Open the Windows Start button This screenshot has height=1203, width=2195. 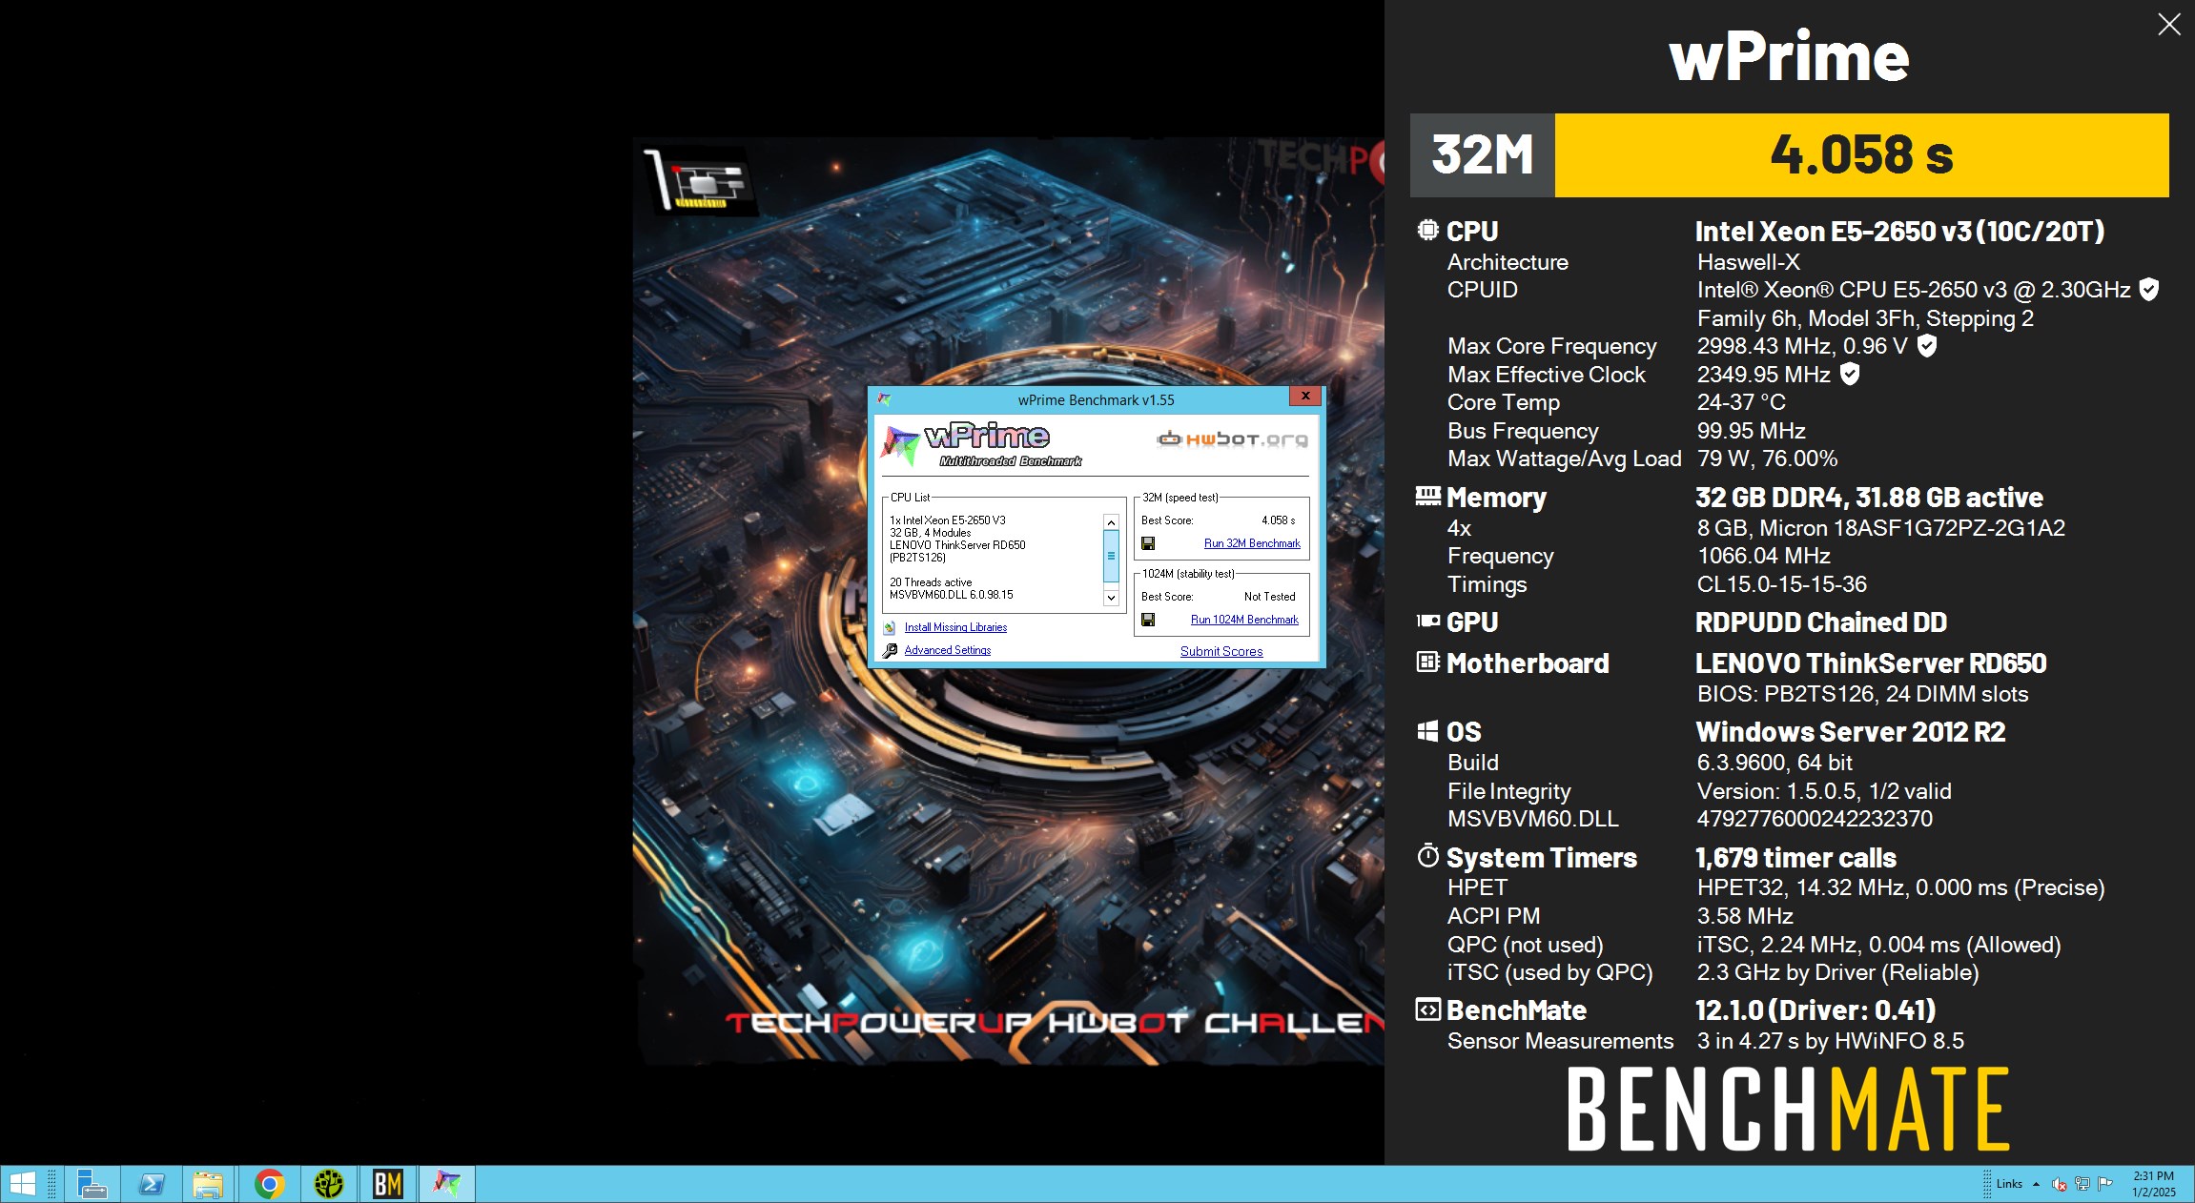[x=22, y=1184]
